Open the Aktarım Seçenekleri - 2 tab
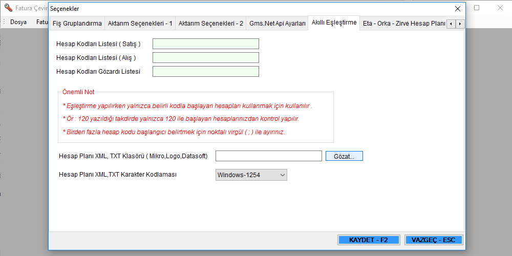The width and height of the screenshot is (512, 256). coord(210,24)
